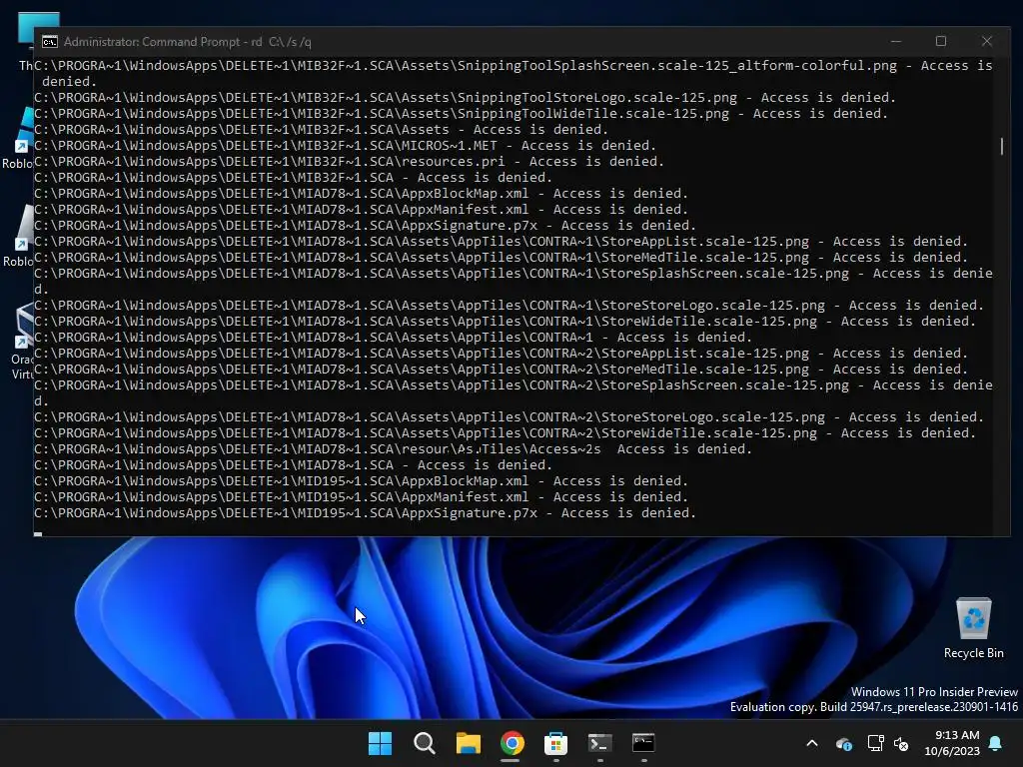Switch to the Windows Terminal taskbar icon
This screenshot has height=767, width=1023.
[x=599, y=743]
